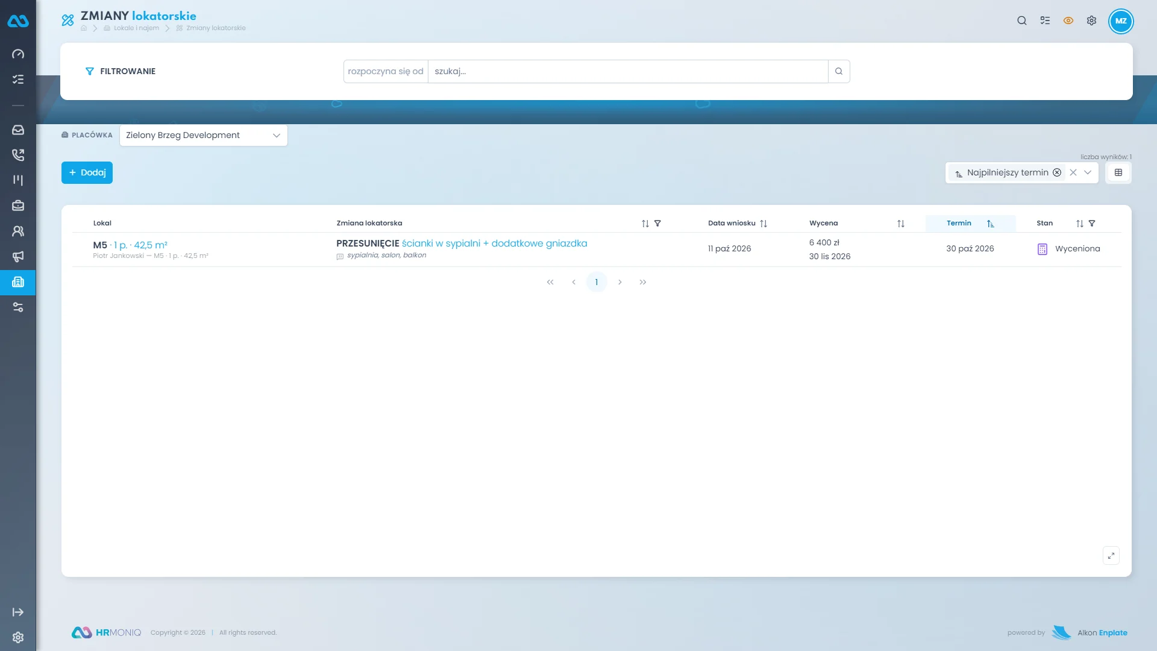Viewport: 1157px width, 651px height.
Task: Open the task list icon in header
Action: click(x=1045, y=20)
